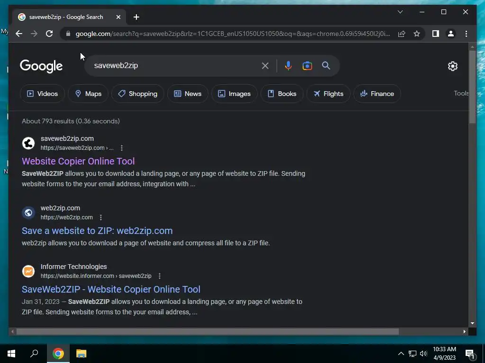Open the notification center
485x363 pixels.
pos(470,354)
